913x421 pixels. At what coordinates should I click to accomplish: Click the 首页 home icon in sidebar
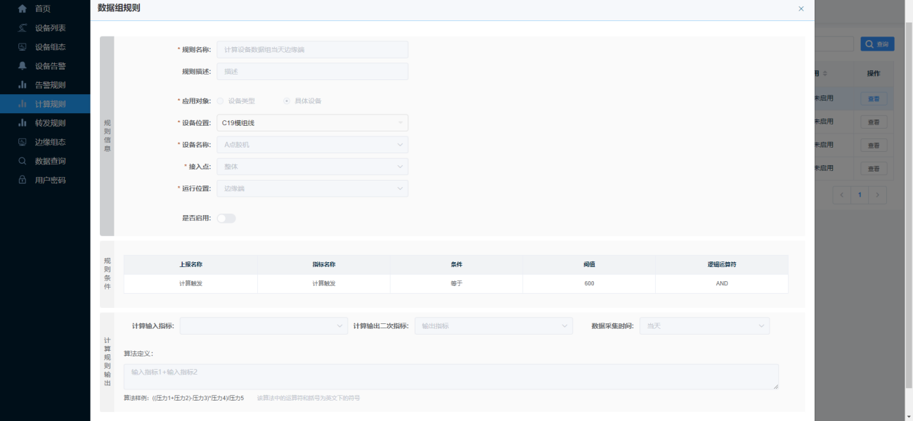click(x=22, y=9)
